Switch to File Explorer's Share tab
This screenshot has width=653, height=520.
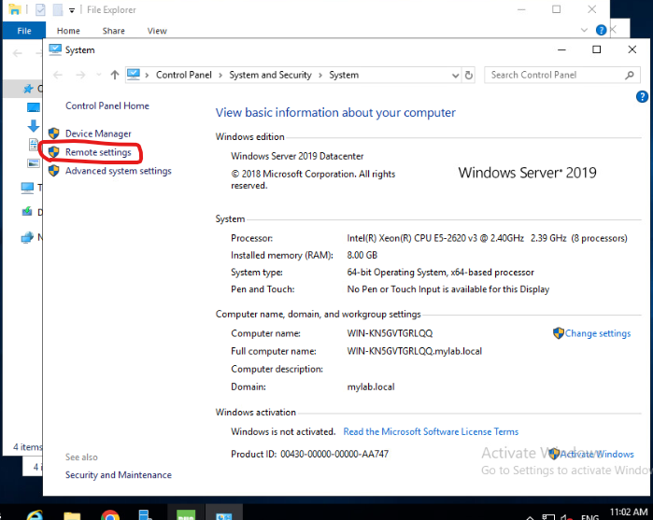[114, 31]
